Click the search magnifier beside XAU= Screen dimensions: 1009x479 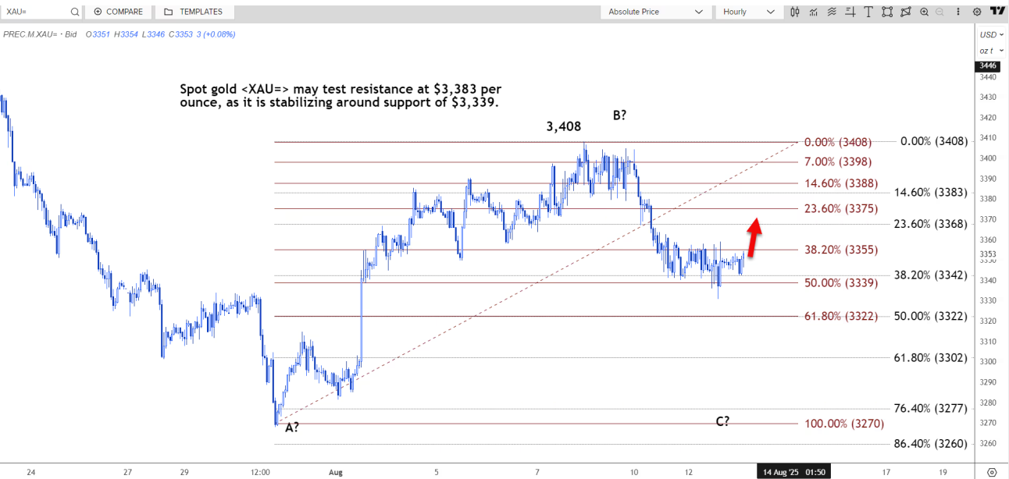click(x=75, y=12)
